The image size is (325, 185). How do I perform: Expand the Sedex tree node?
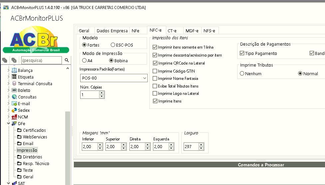click(x=8, y=110)
